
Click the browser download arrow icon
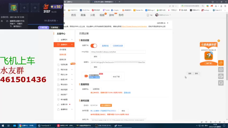[x=221, y=6]
